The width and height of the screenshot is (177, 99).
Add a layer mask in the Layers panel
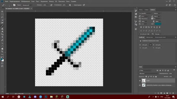pyautogui.click(x=161, y=93)
